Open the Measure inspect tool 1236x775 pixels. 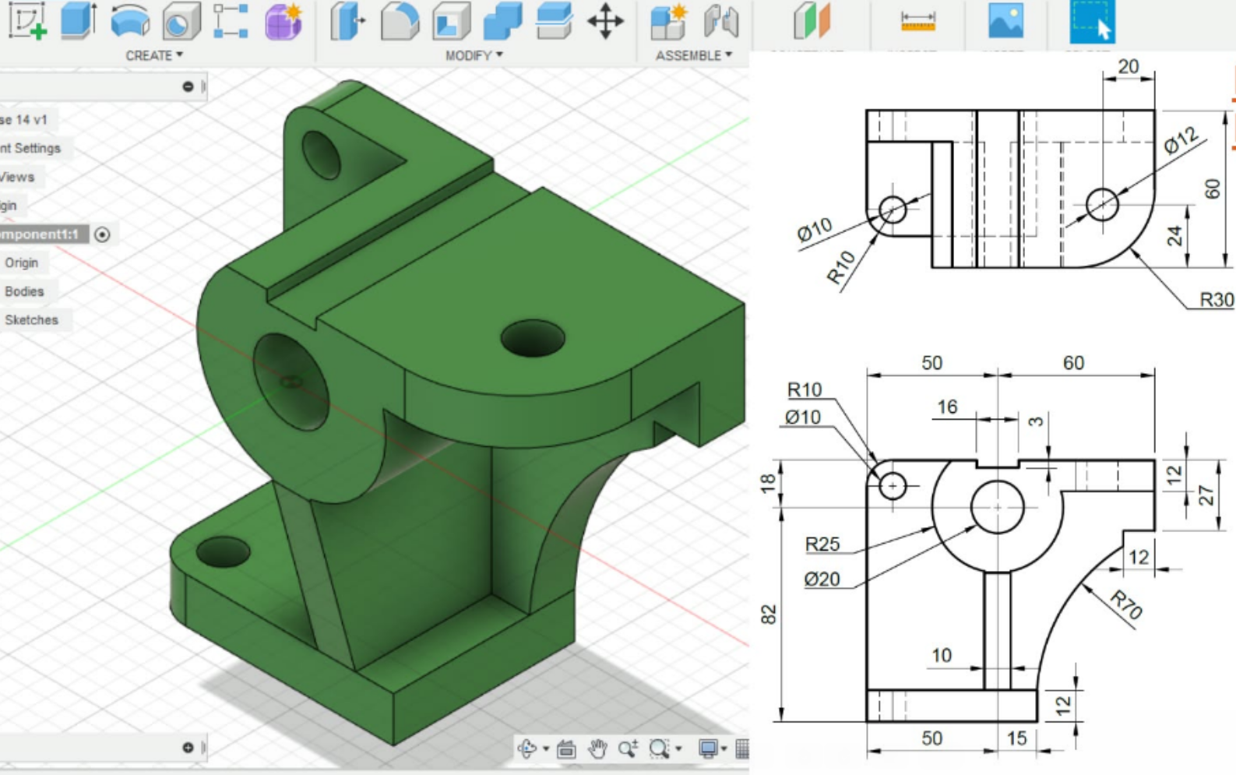coord(917,21)
